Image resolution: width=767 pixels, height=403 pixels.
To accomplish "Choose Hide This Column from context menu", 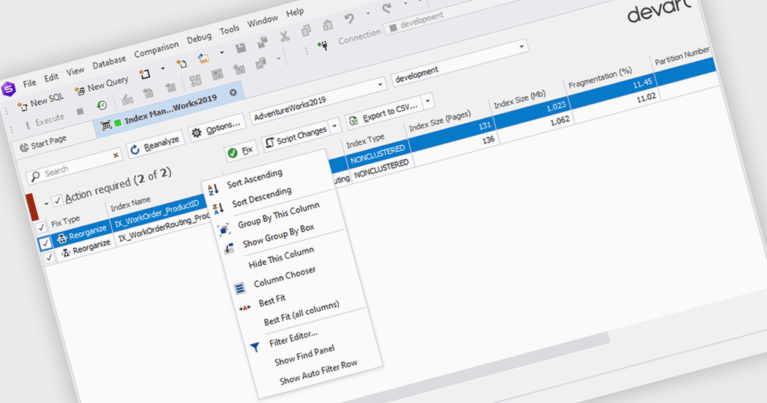I will pos(281,258).
